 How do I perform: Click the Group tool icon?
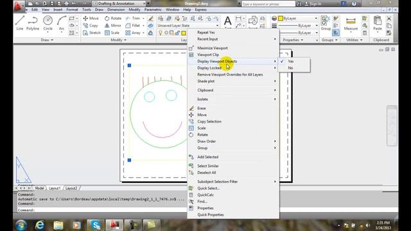(x=326, y=23)
